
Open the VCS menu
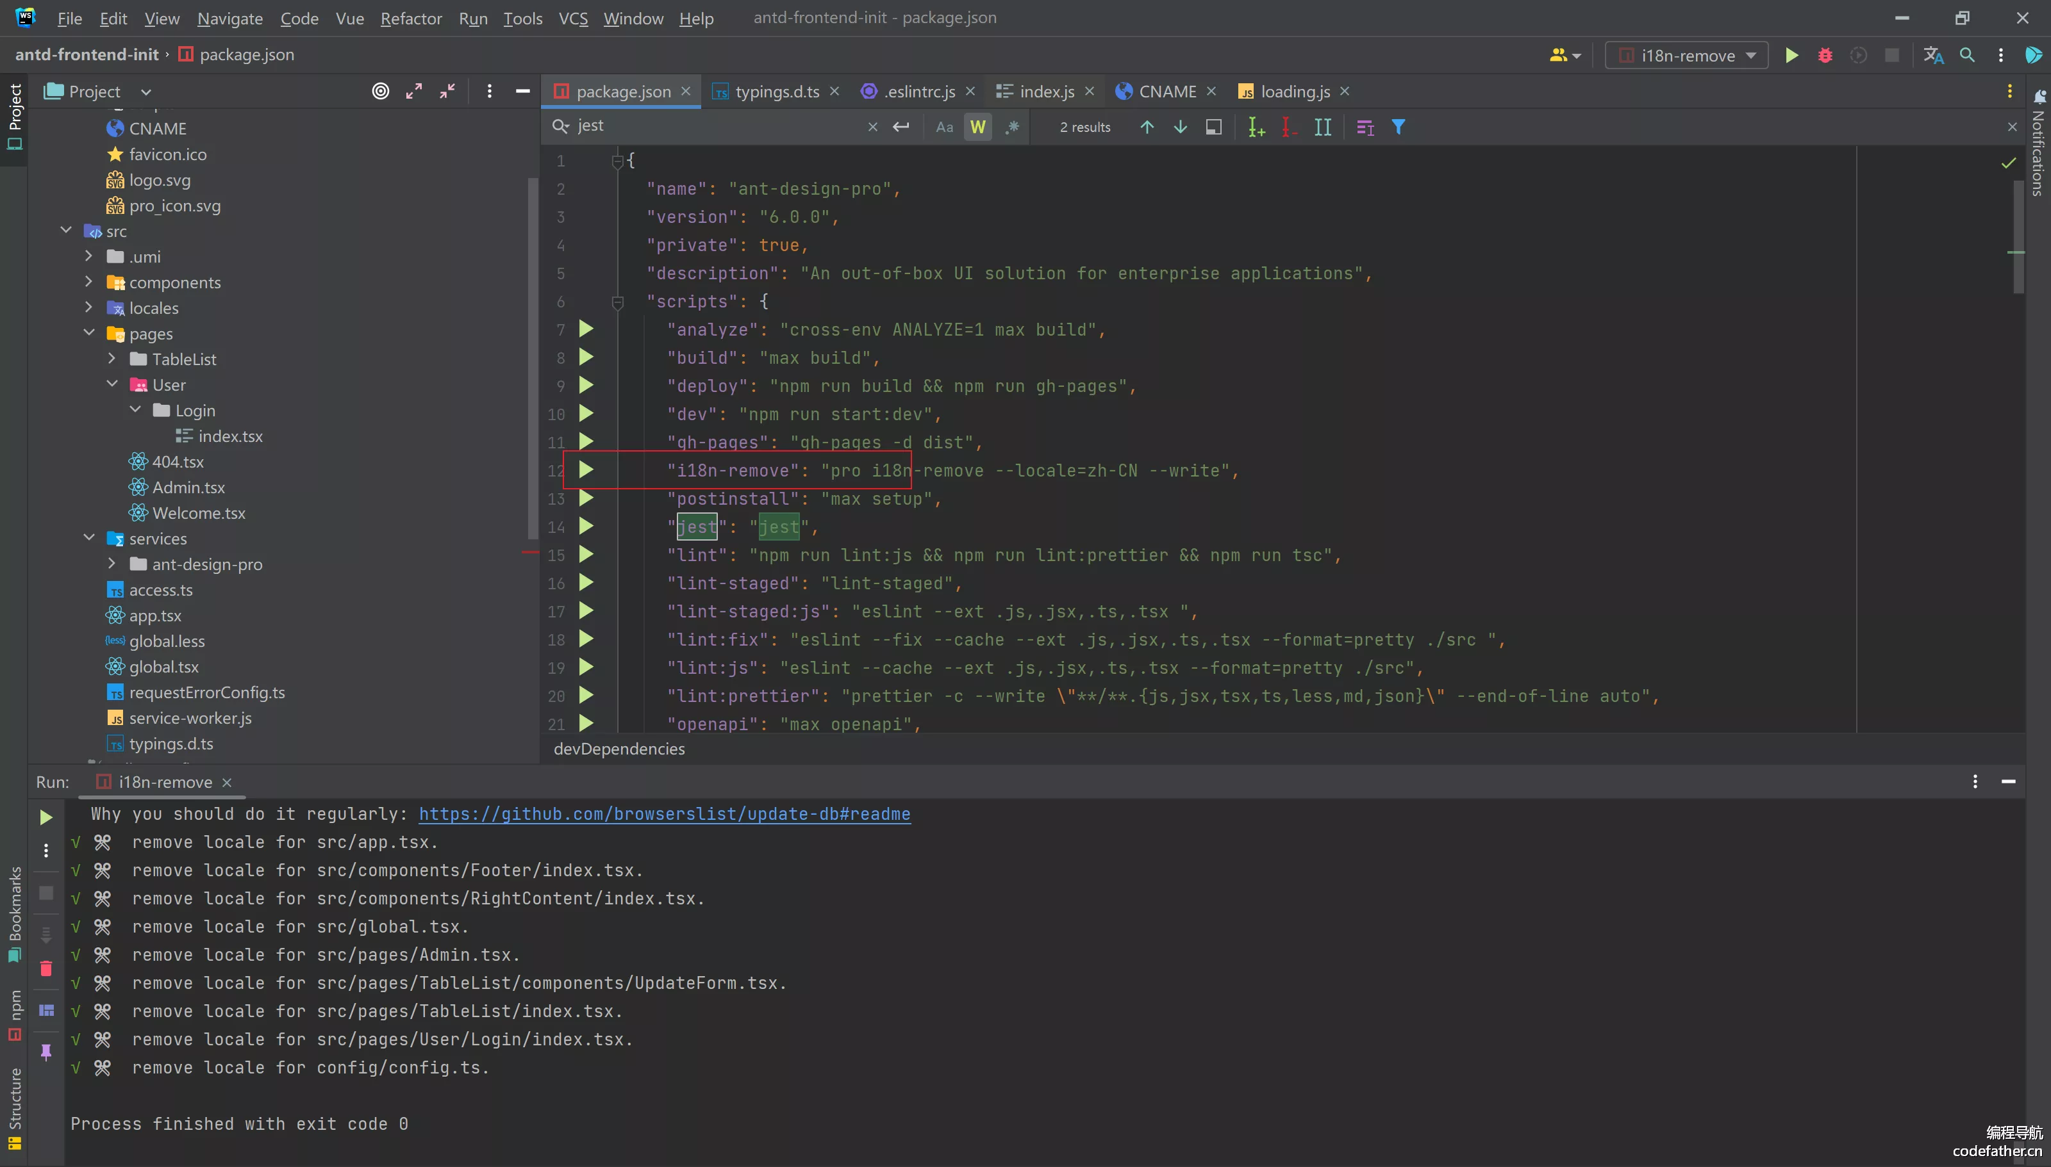pos(572,18)
